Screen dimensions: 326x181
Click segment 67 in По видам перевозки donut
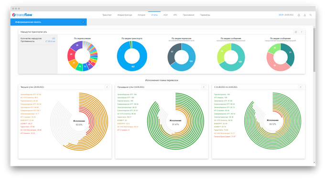172,52
